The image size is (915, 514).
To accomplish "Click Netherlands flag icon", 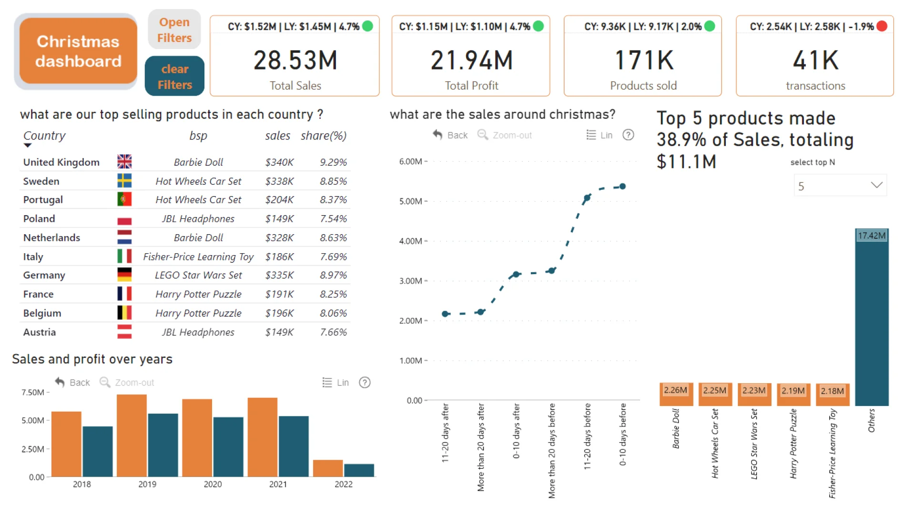I will coord(124,237).
